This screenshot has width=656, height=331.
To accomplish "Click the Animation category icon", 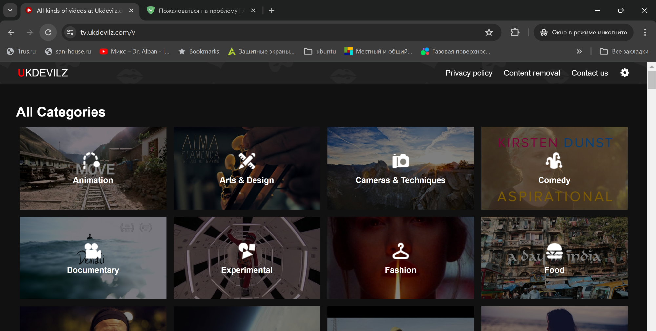I will click(91, 161).
